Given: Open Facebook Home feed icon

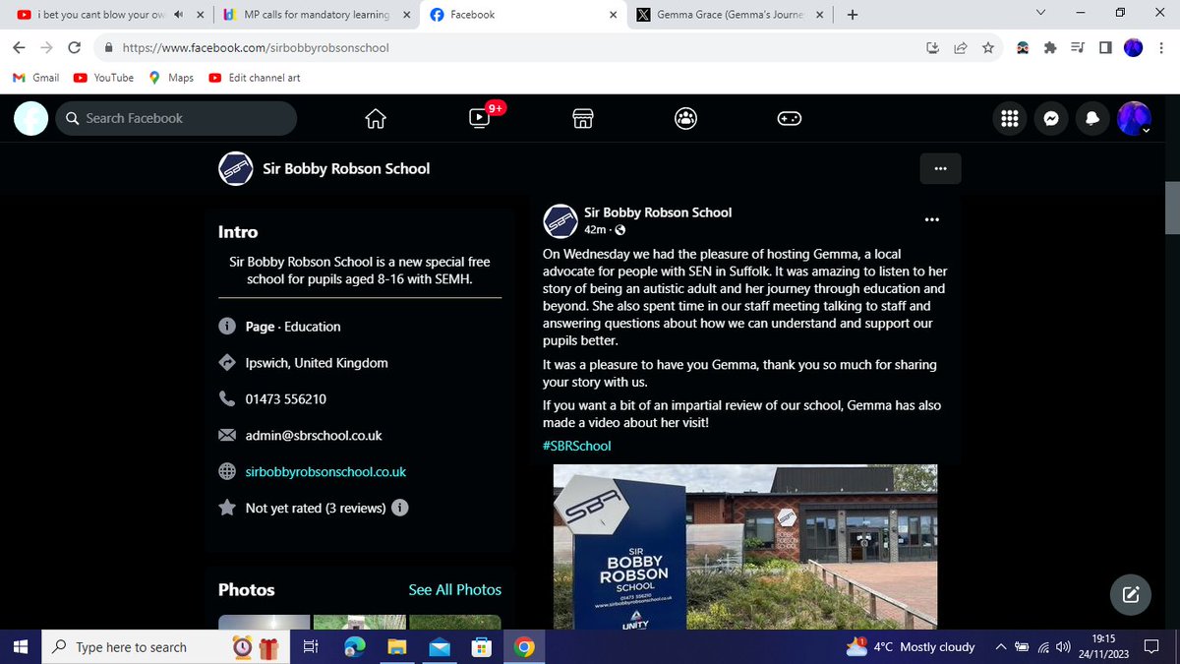Looking at the screenshot, I should (375, 118).
